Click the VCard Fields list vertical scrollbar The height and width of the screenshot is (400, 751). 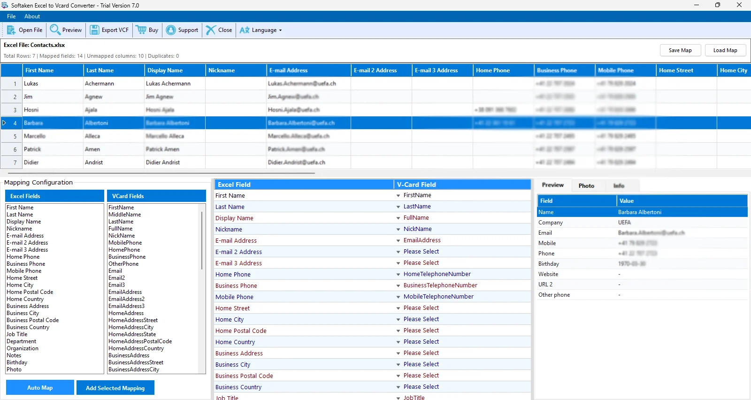202,239
